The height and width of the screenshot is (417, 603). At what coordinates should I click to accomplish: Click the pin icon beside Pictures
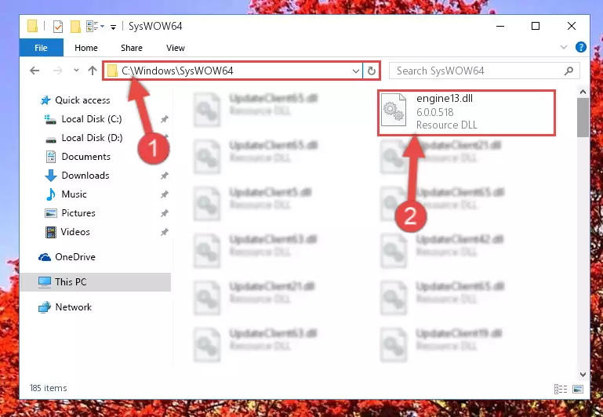(164, 213)
